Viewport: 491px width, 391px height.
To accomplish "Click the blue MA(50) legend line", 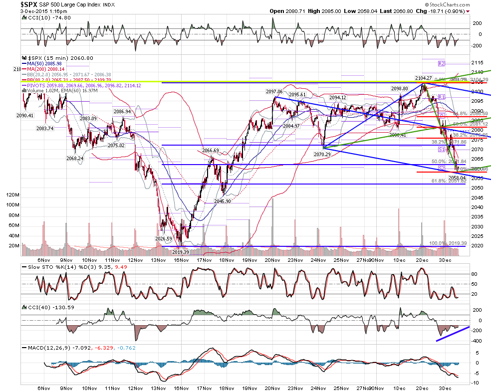I will click(24, 63).
